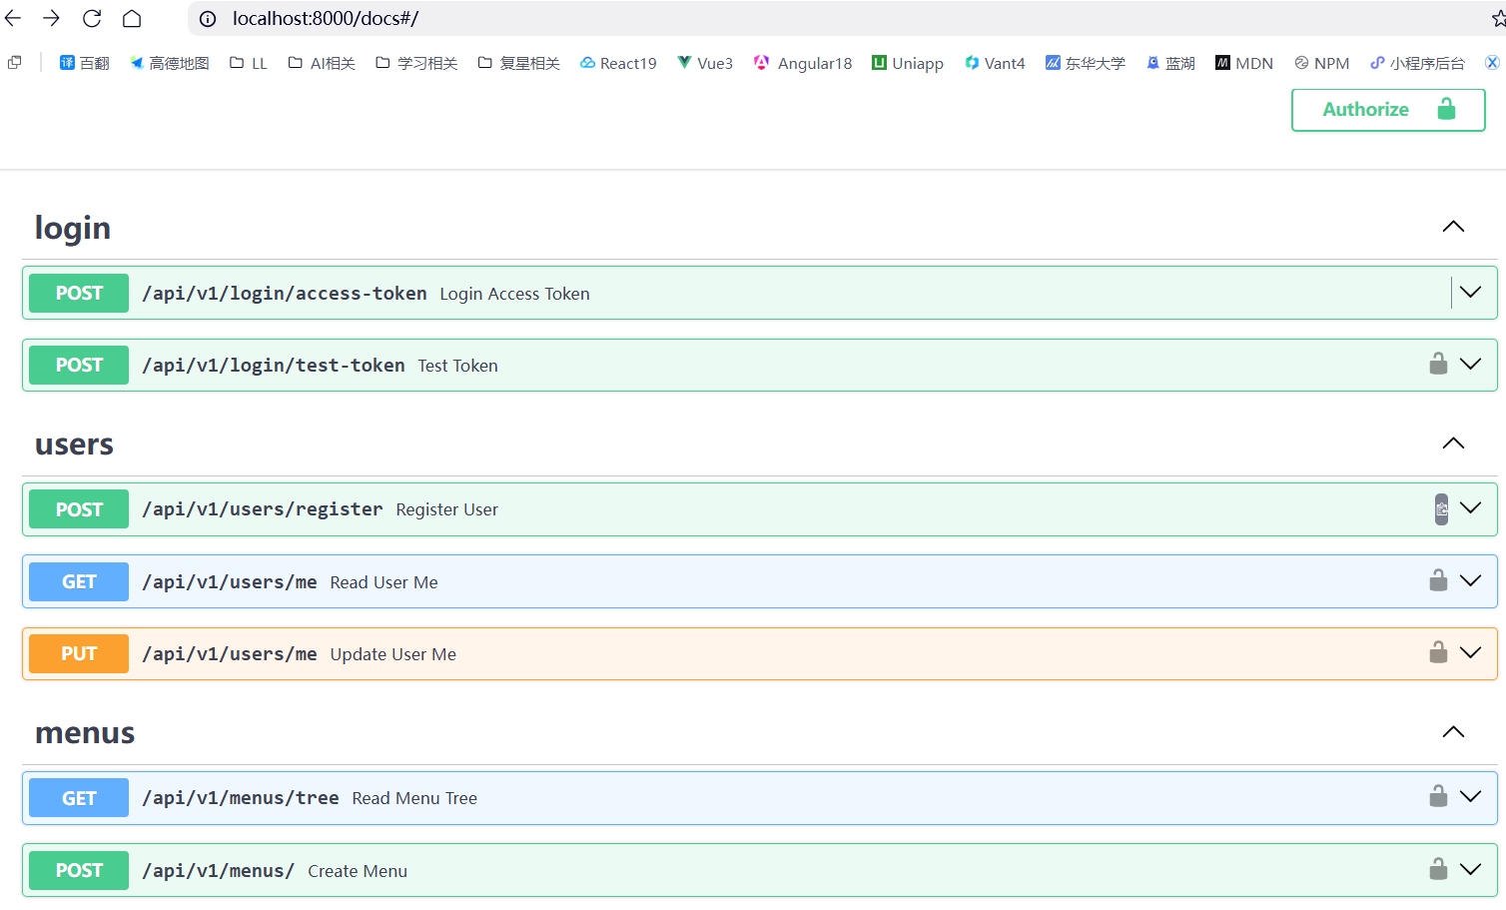Click the lock icon on Read User Me row
This screenshot has width=1506, height=910.
pyautogui.click(x=1438, y=580)
